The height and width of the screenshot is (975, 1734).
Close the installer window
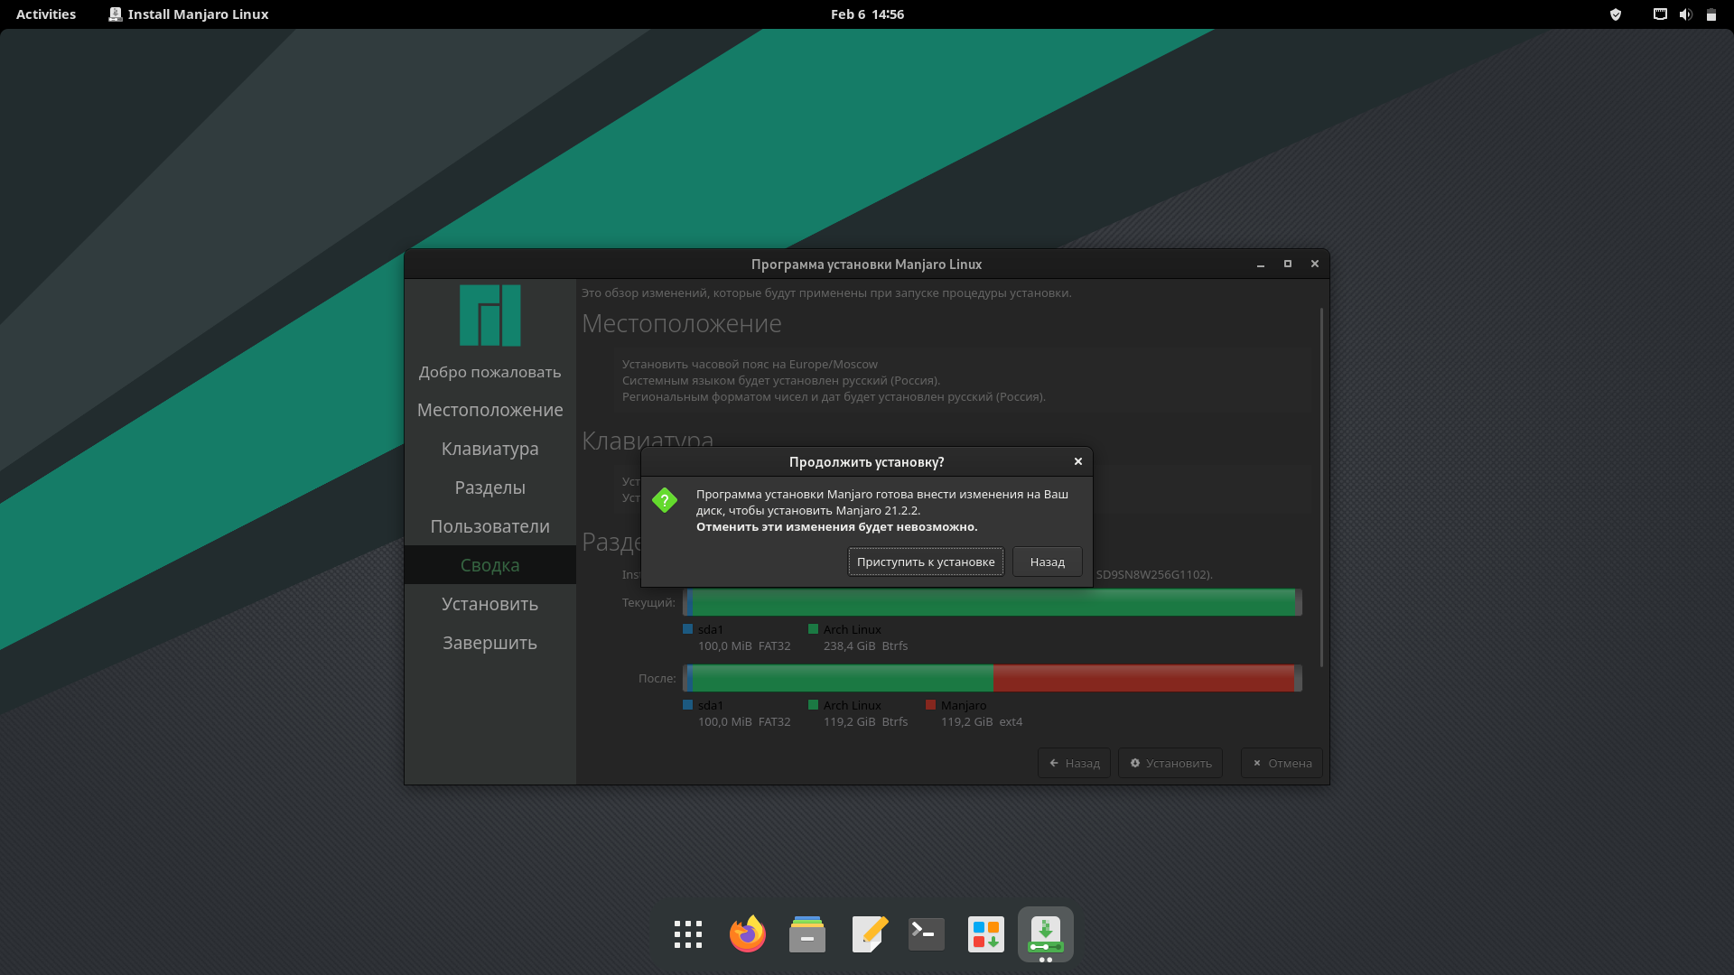coord(1315,265)
